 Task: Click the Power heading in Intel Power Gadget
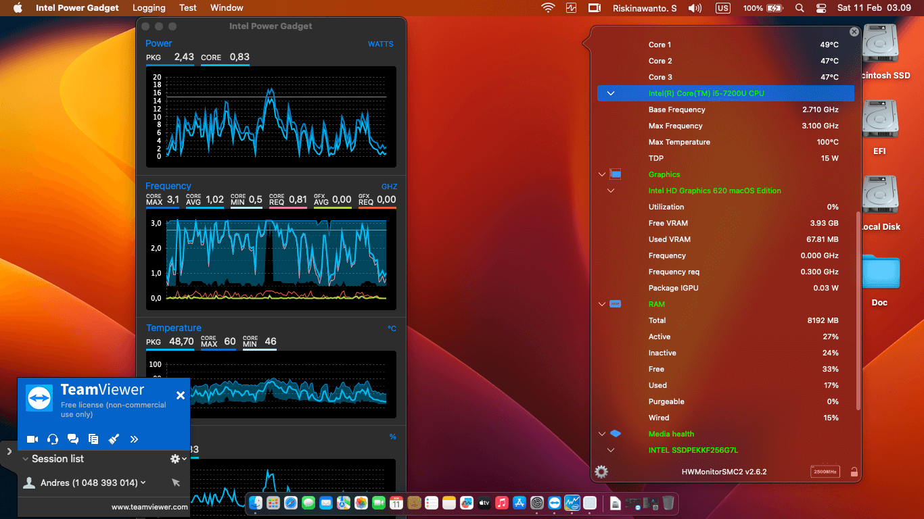[159, 43]
